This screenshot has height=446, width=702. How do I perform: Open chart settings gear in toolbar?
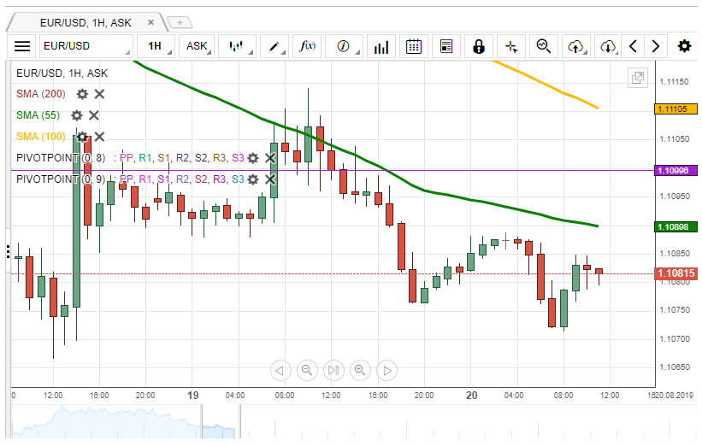[x=684, y=46]
